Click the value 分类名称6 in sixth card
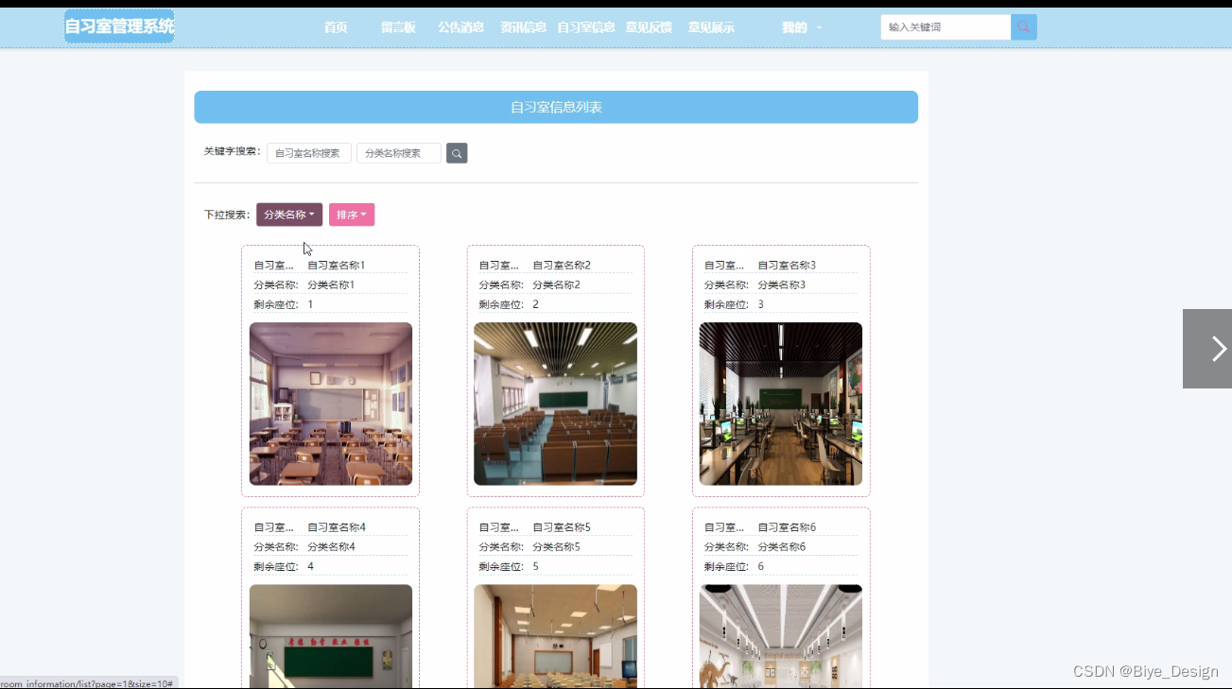 pyautogui.click(x=782, y=547)
